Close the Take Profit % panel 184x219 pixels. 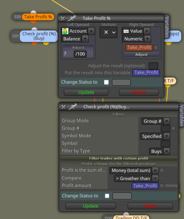tap(63, 18)
